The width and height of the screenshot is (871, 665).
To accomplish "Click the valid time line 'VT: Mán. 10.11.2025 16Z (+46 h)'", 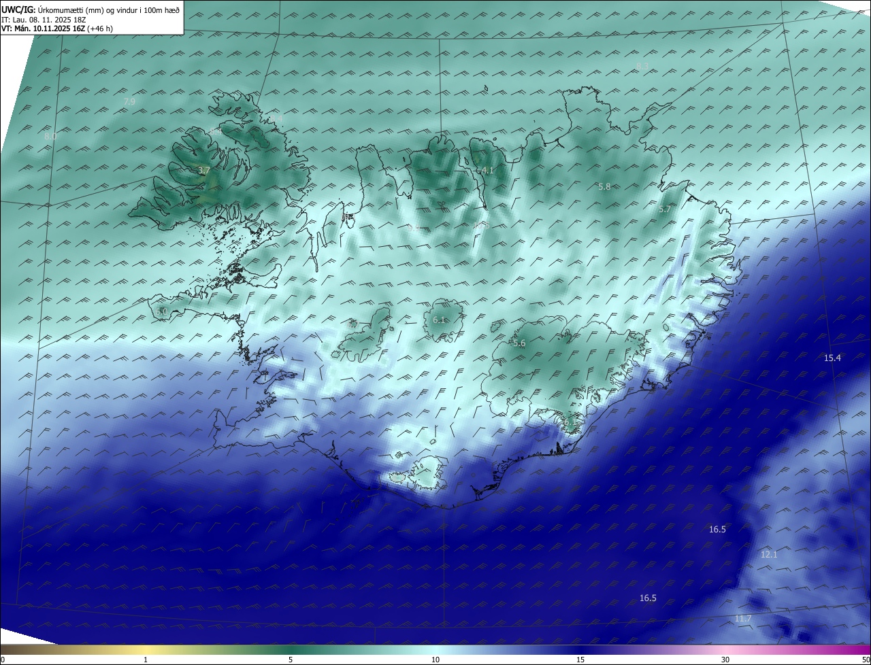I will tap(57, 29).
